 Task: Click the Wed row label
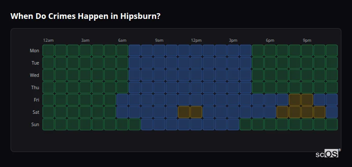pyautogui.click(x=34, y=75)
